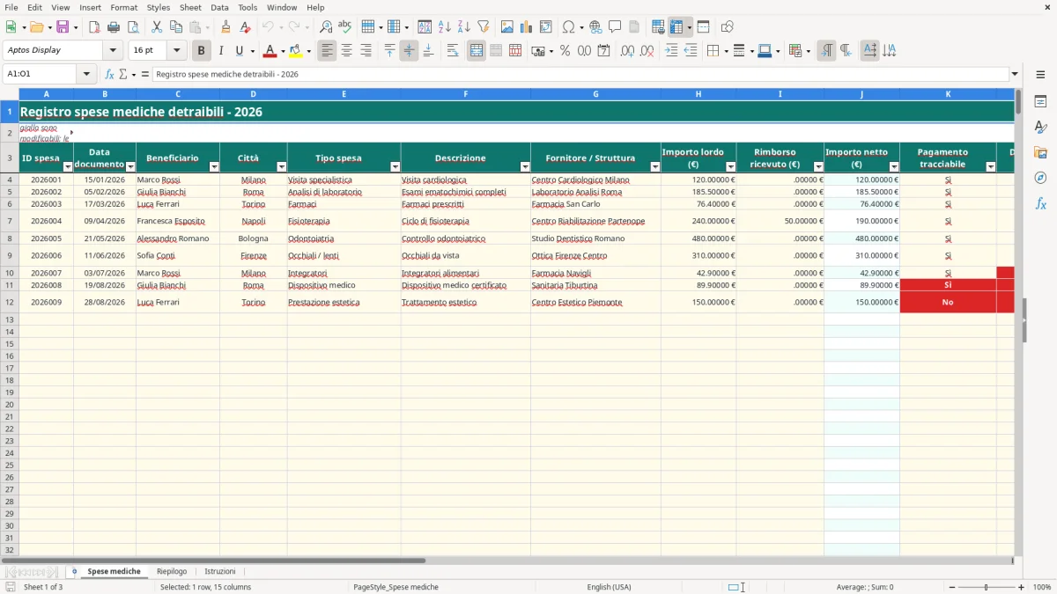Click the Sort Descending icon
The width and height of the screenshot is (1057, 594).
click(x=464, y=27)
